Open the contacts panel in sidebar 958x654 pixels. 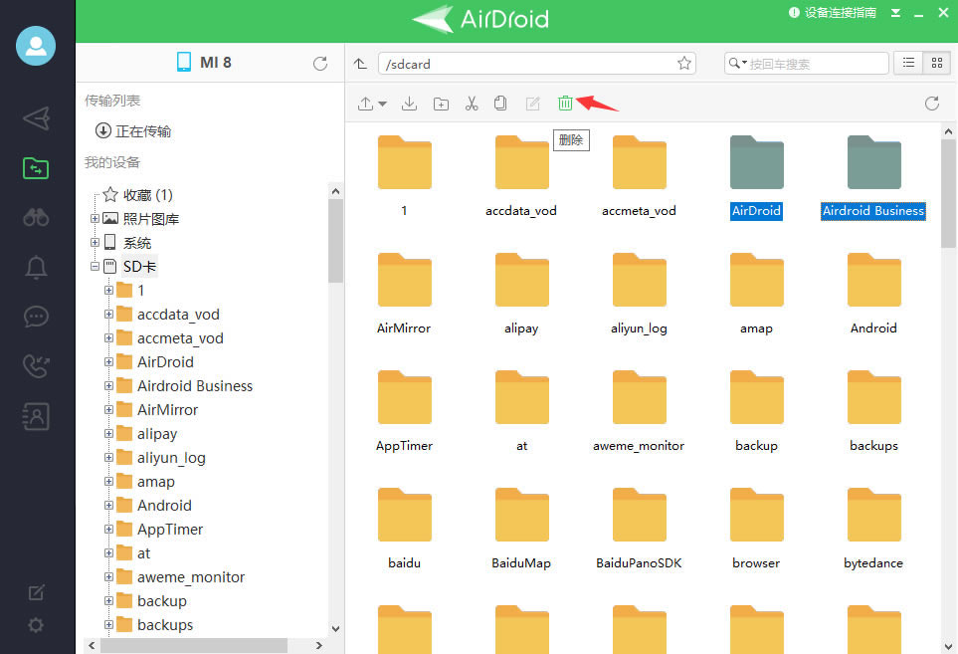[x=36, y=416]
